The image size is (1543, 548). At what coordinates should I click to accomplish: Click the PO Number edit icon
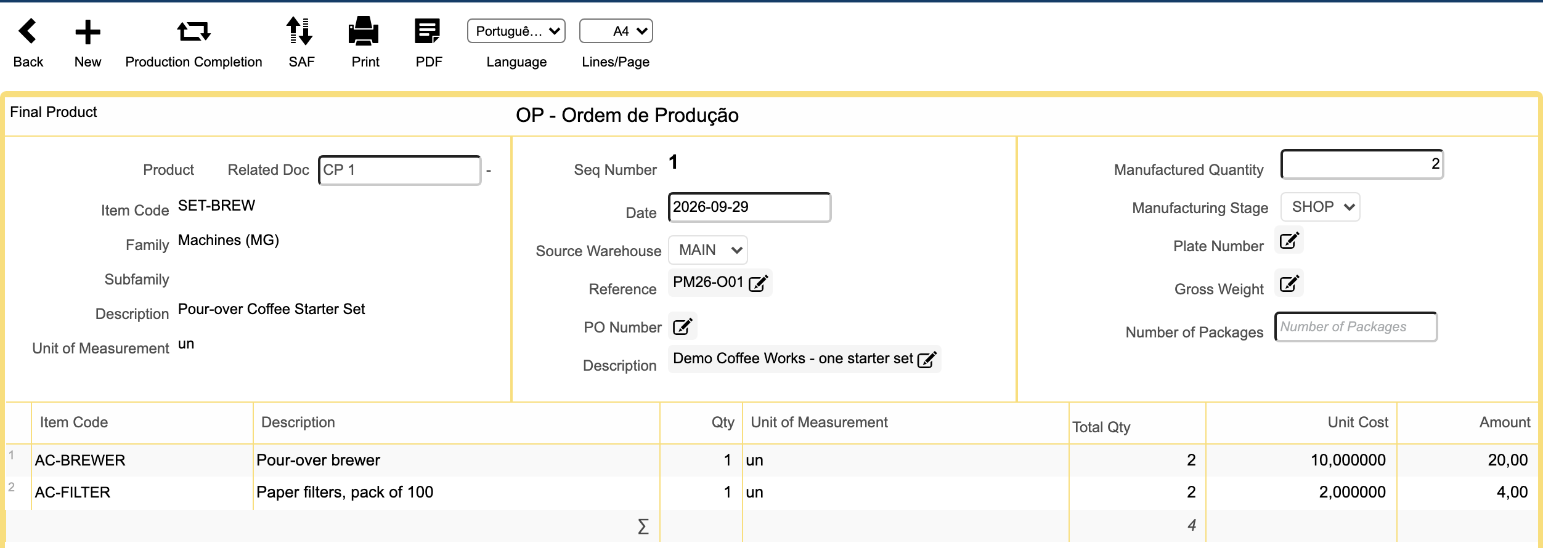click(x=683, y=326)
